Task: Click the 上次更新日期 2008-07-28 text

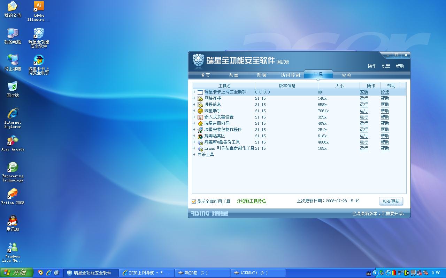Action: 328,201
